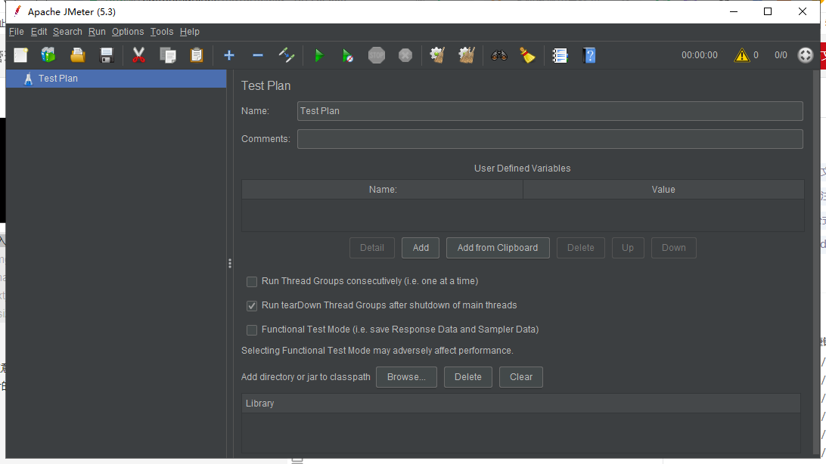Open the Templates dialog
Screen dimensions: 826x464
(x=48, y=54)
